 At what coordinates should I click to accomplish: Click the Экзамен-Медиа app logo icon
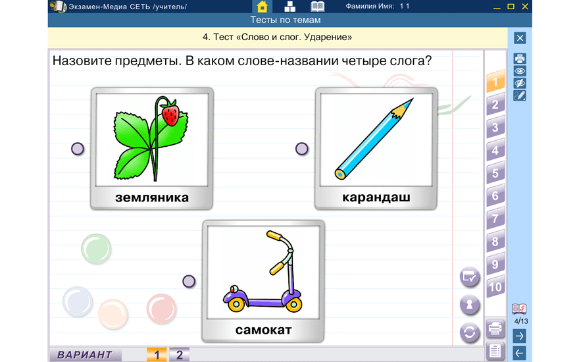(x=58, y=7)
